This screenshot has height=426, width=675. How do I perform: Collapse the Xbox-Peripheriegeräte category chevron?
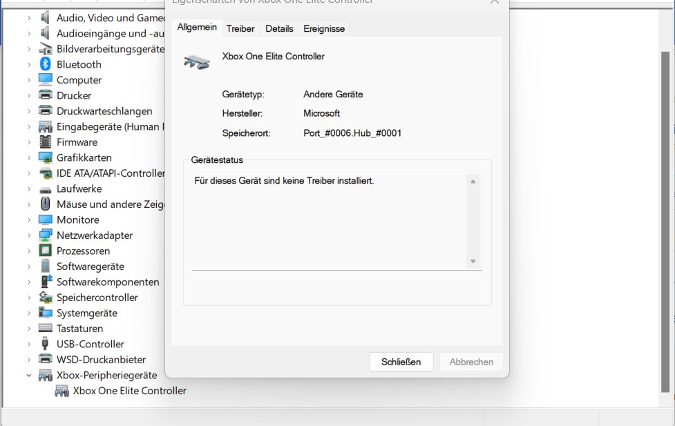pyautogui.click(x=29, y=375)
